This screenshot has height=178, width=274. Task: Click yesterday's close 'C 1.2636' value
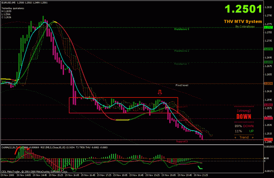pos(6,17)
